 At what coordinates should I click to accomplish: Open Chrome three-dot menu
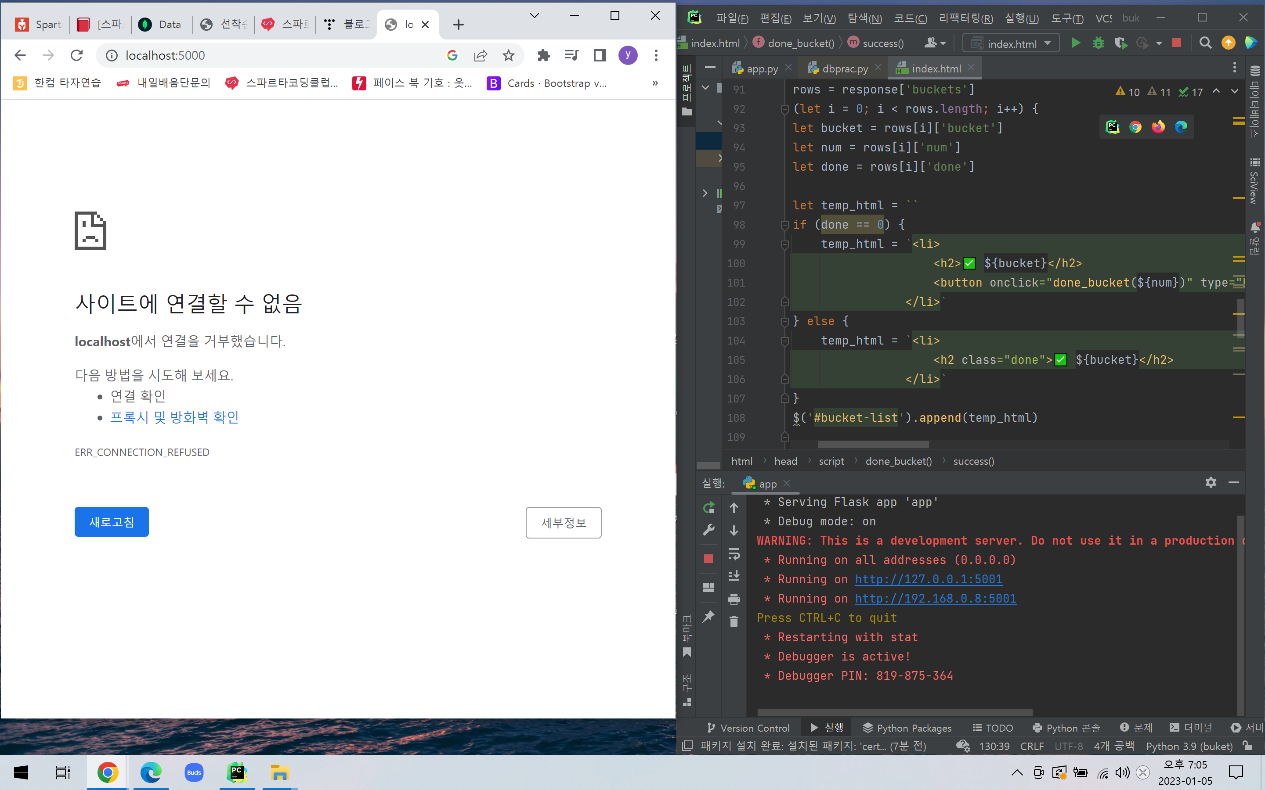[656, 55]
